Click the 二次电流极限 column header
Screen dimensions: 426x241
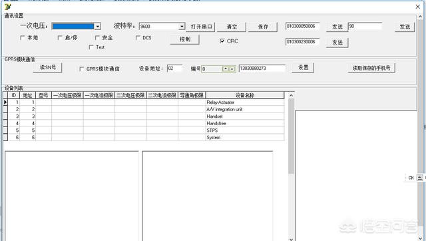tap(162, 95)
